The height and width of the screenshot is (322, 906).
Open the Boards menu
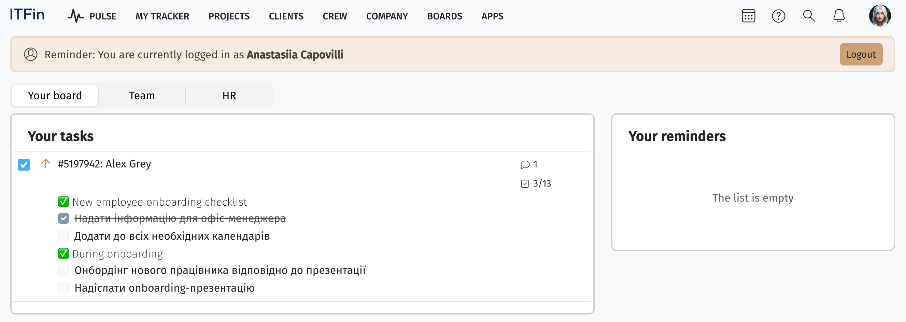coord(444,16)
